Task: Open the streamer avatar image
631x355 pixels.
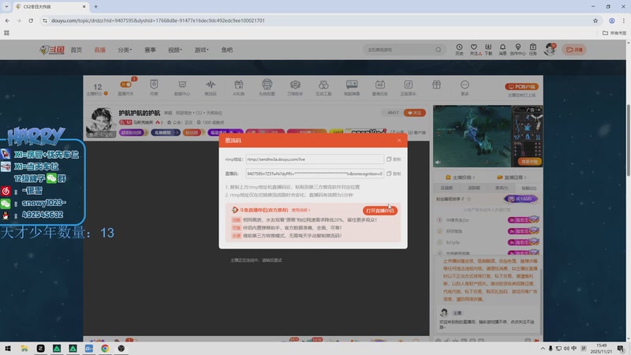Action: point(101,122)
